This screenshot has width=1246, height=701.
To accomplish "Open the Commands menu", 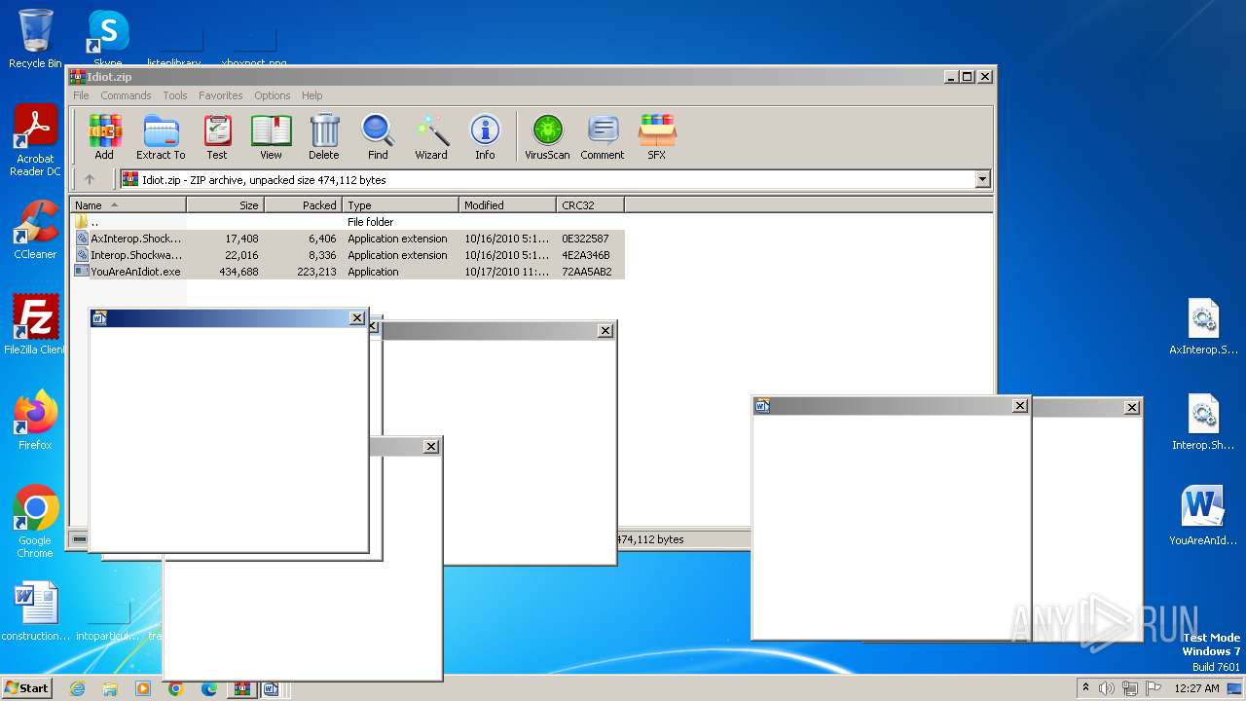I will coord(126,95).
